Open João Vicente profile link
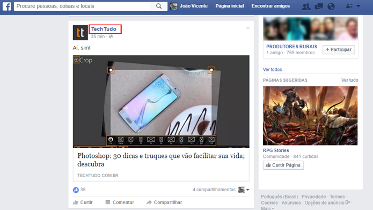Image resolution: width=373 pixels, height=210 pixels. click(193, 6)
